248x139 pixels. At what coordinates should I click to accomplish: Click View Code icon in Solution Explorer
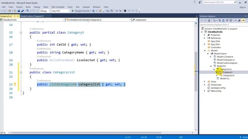coord(236,20)
